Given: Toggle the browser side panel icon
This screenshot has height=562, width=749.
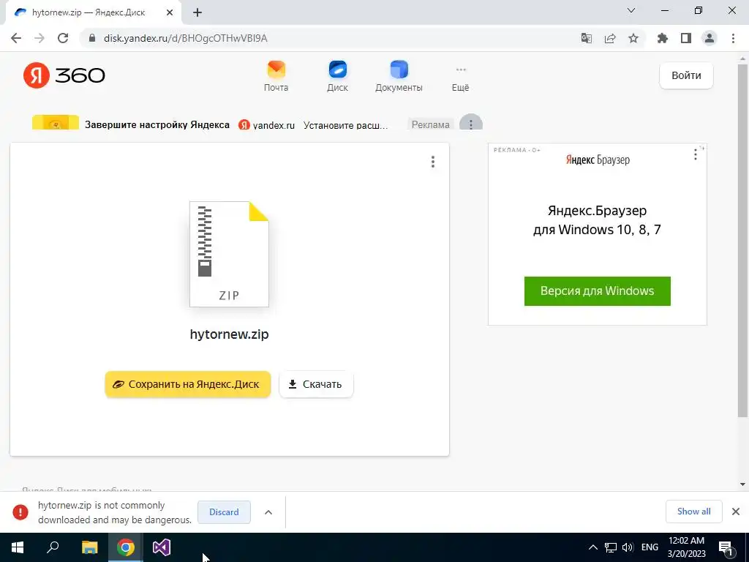Looking at the screenshot, I should 686,38.
